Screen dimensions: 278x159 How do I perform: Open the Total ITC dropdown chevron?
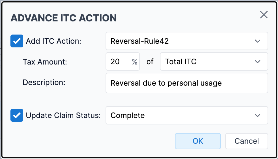(x=257, y=61)
